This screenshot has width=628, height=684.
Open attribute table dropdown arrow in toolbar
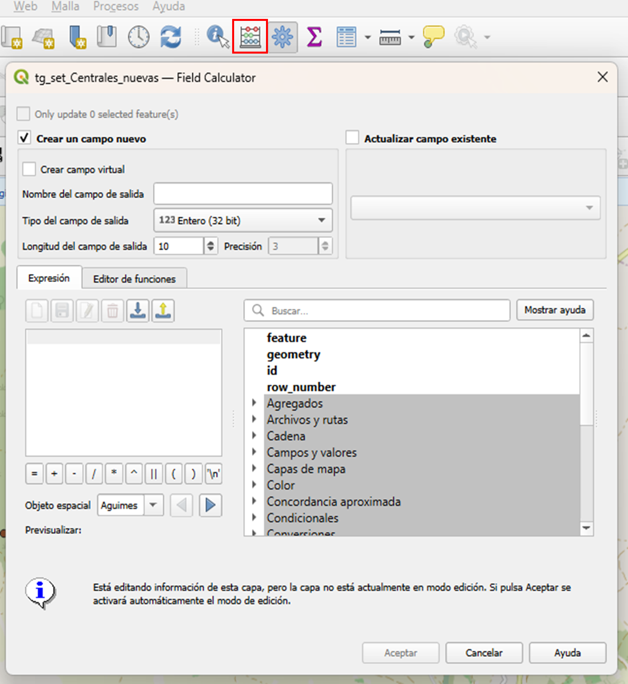368,37
